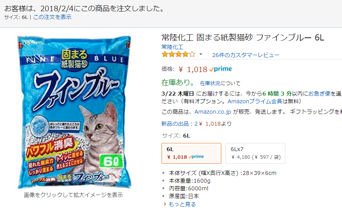
Task: Select the 6Lx7 size option
Action: [255, 153]
